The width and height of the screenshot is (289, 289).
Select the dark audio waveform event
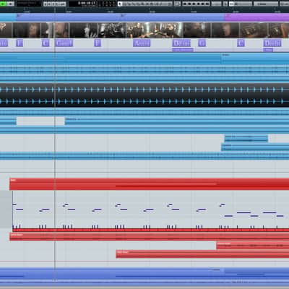(x=144, y=95)
